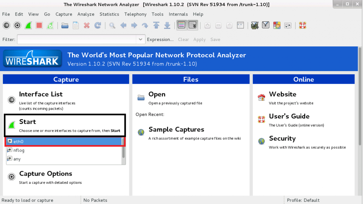Select the nflog interface
Image resolution: width=363 pixels, height=204 pixels.
[x=64, y=150]
